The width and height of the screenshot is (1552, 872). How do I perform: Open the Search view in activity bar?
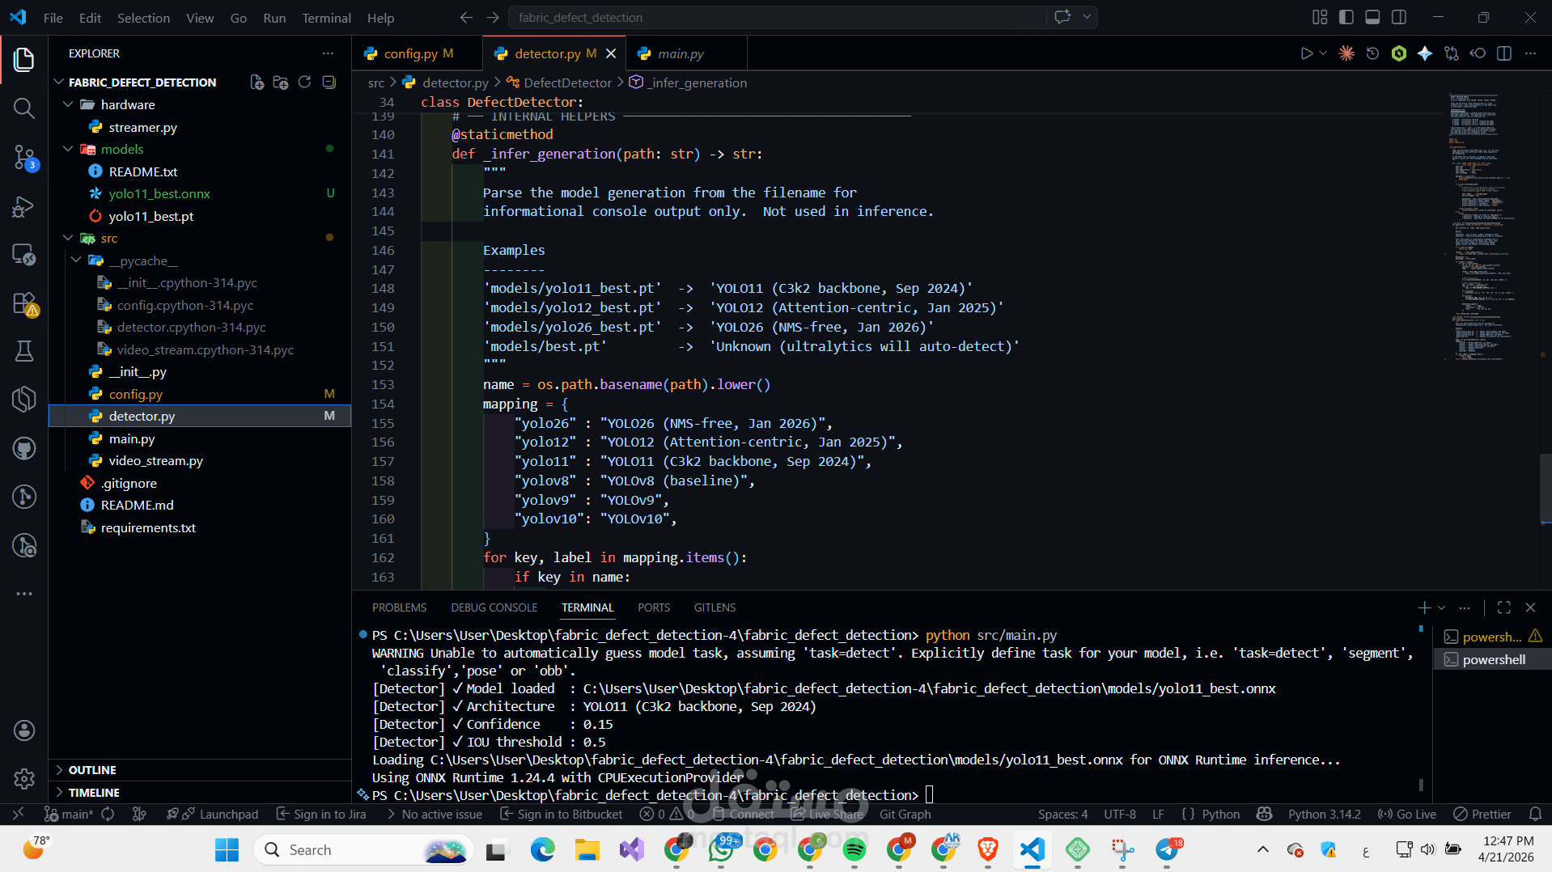(x=23, y=108)
